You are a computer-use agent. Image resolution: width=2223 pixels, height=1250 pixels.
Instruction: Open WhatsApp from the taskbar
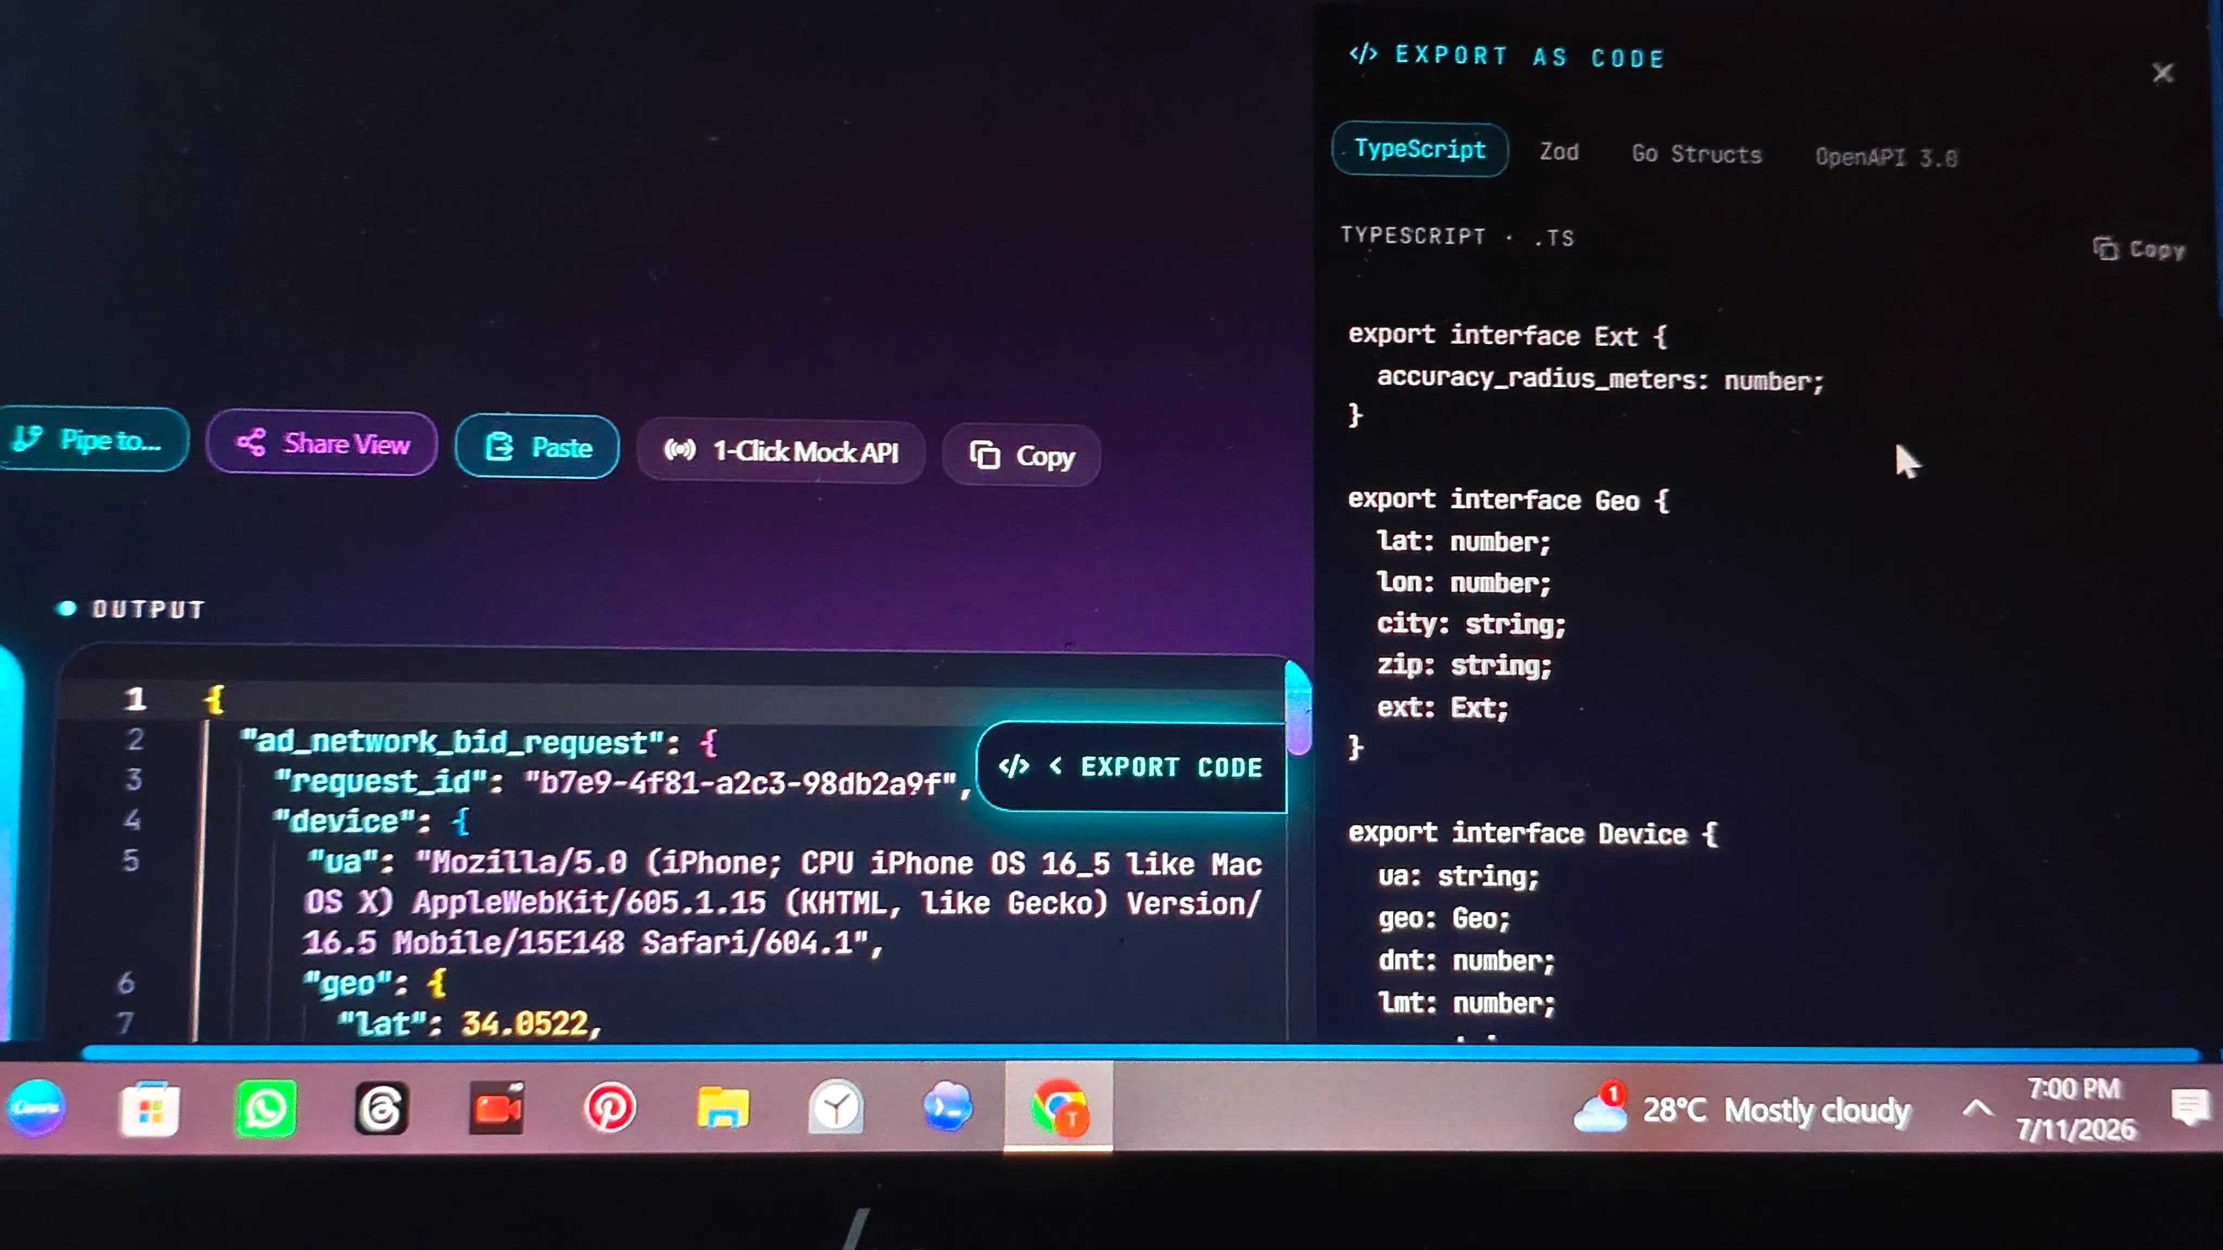tap(266, 1108)
